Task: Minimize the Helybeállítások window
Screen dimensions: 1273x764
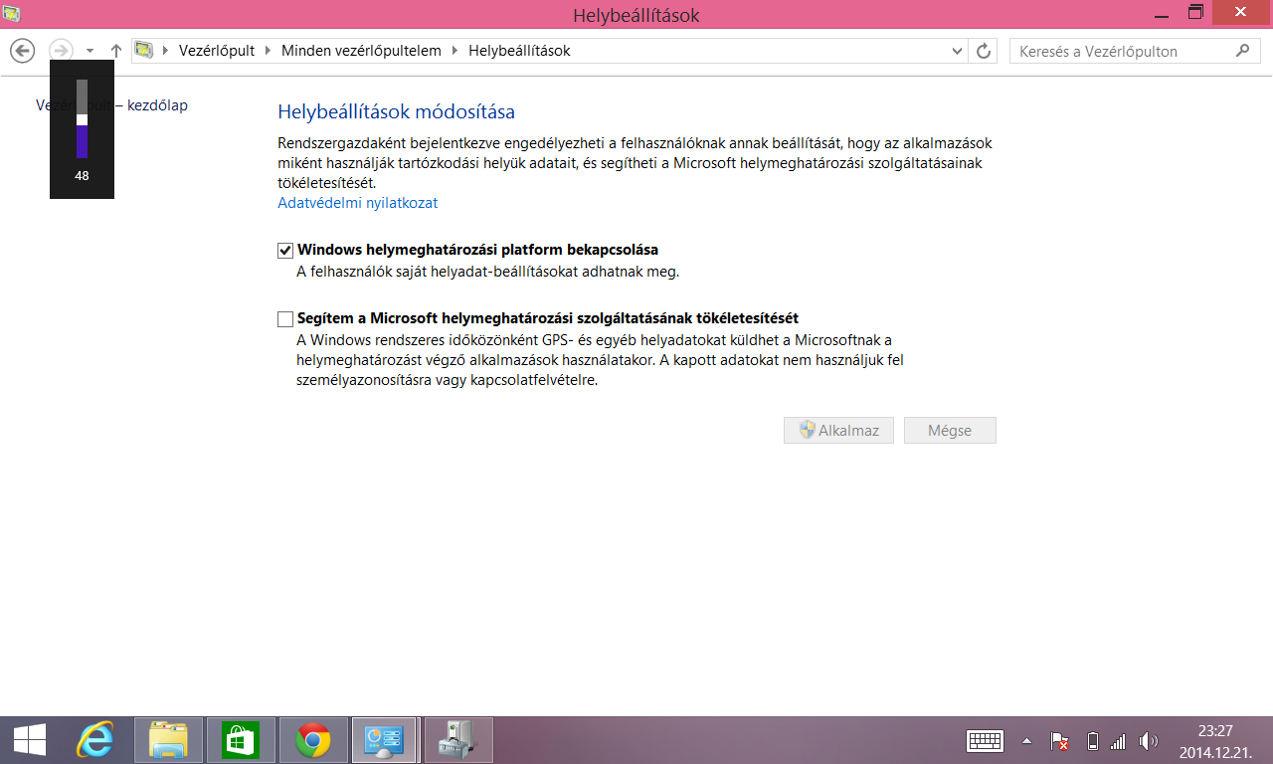Action: tap(1160, 14)
